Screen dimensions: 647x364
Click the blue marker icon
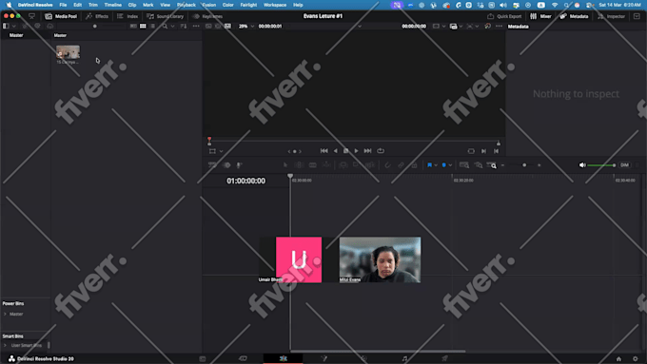[x=444, y=164]
